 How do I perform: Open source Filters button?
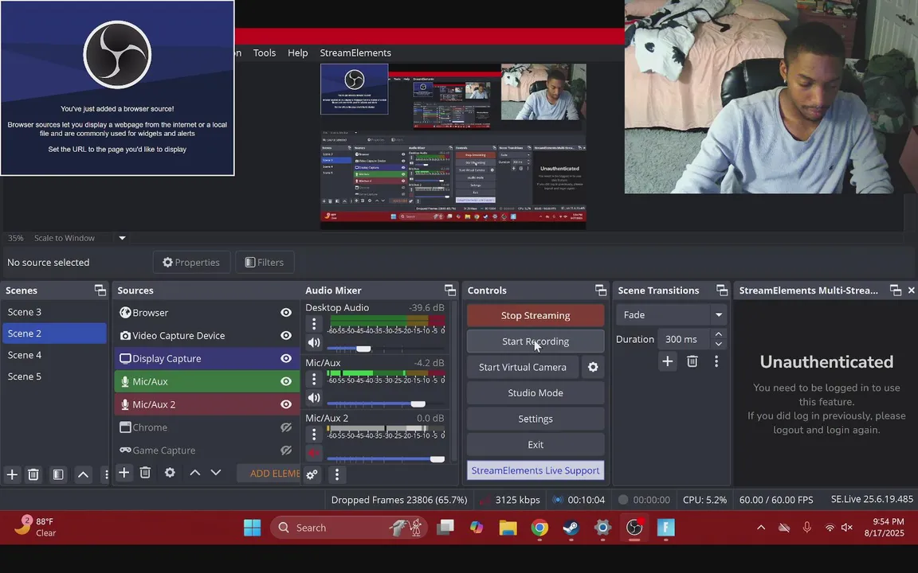[x=265, y=263]
